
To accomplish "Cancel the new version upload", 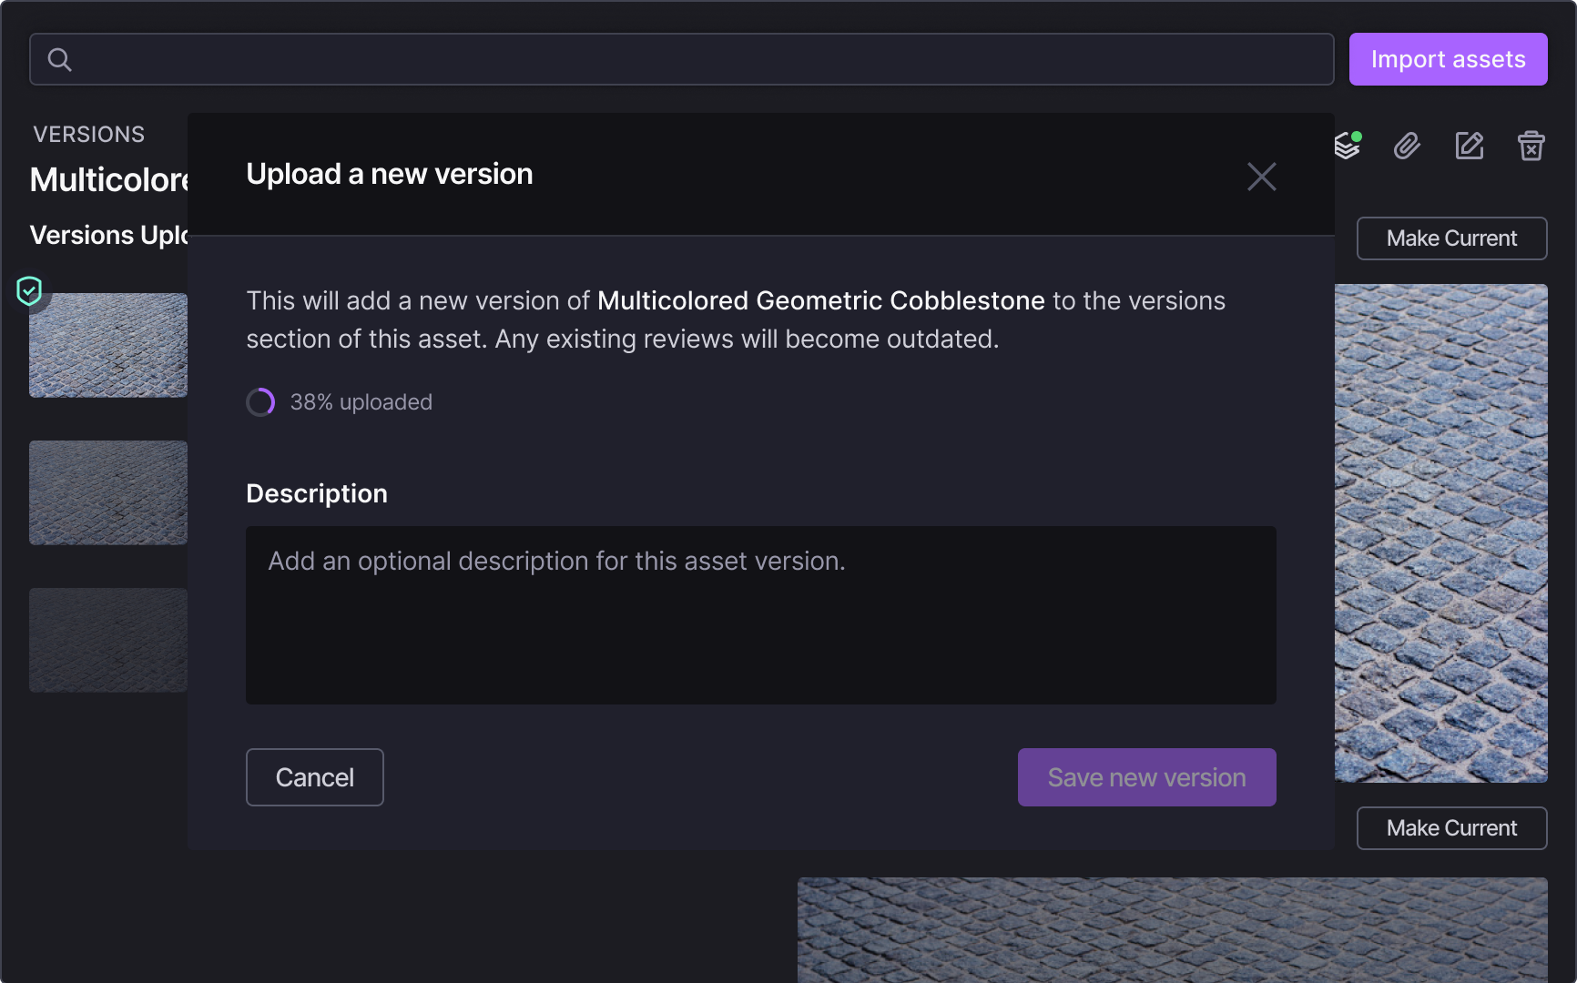I will click(x=314, y=777).
